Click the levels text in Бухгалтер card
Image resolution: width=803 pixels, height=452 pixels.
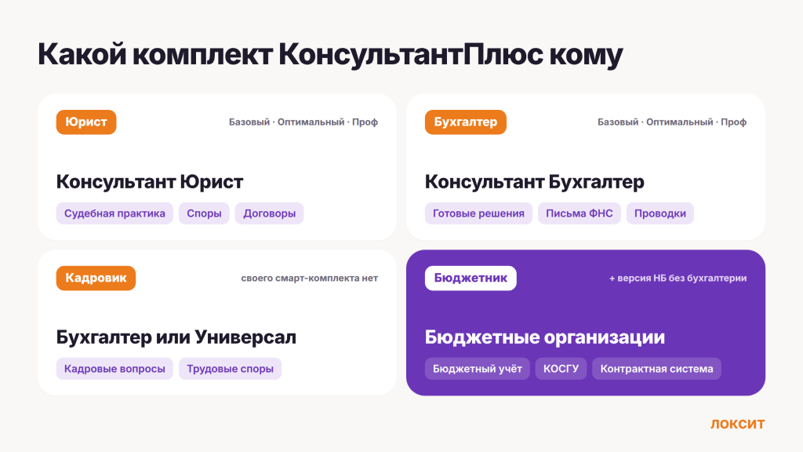click(672, 122)
